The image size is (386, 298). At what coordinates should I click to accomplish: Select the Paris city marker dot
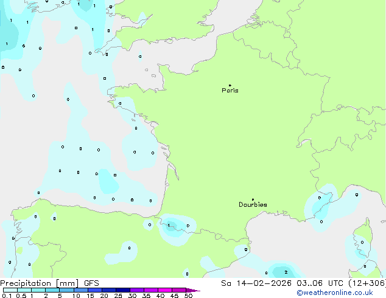coord(230,85)
